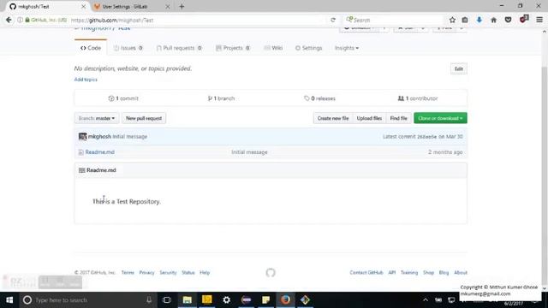Viewport: 548px width, 308px height.
Task: Open File Explorer from the taskbar
Action: 188,300
